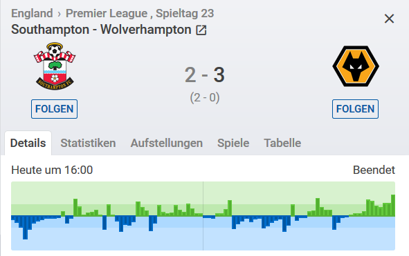Viewport: 409px width, 256px height.
Task: Follow Wolverhampton with the FOLGEN button
Action: tap(355, 109)
